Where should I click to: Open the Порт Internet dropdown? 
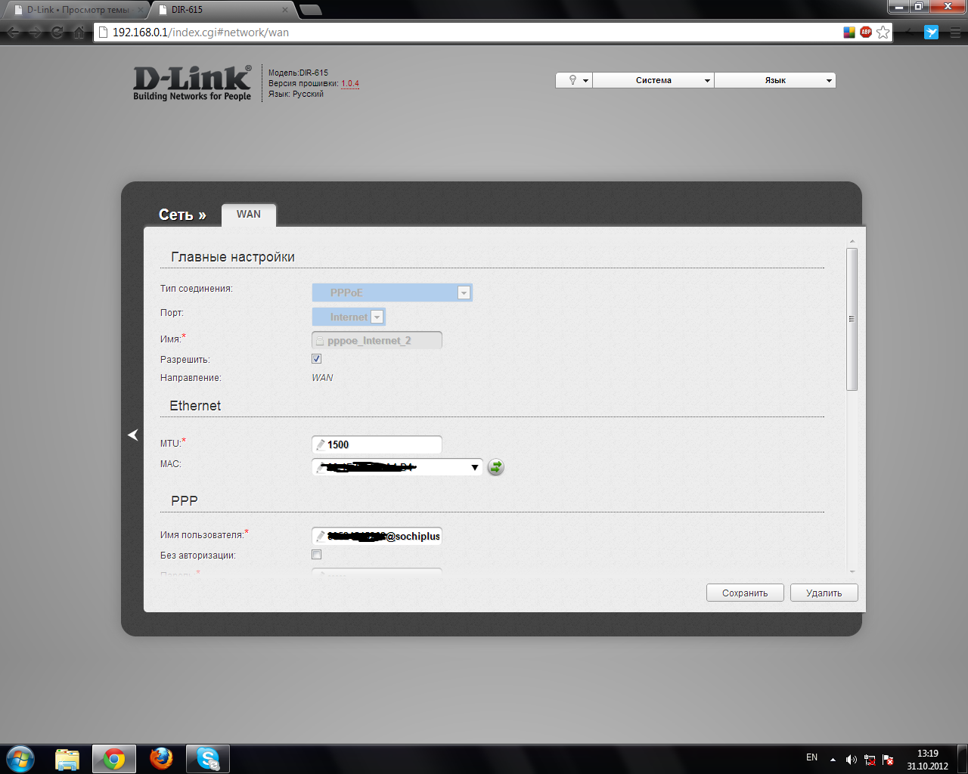click(349, 317)
